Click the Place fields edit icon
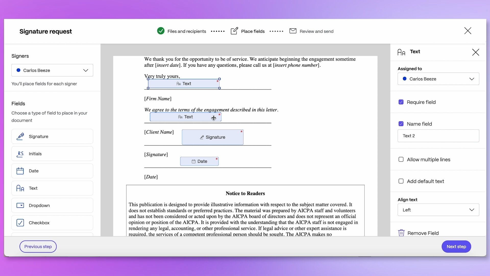Image resolution: width=490 pixels, height=276 pixels. (x=234, y=31)
